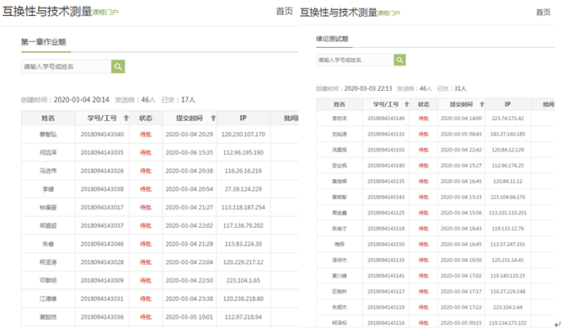Click 状态 column header in 绪论测试题 table
The height and width of the screenshot is (333, 568).
423,104
